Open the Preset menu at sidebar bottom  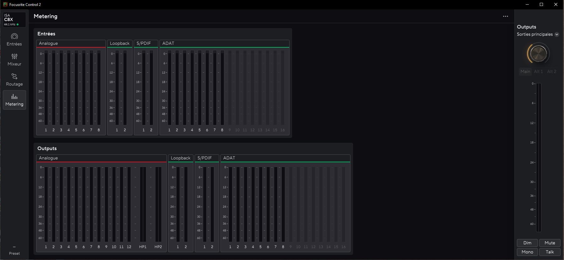pyautogui.click(x=14, y=251)
